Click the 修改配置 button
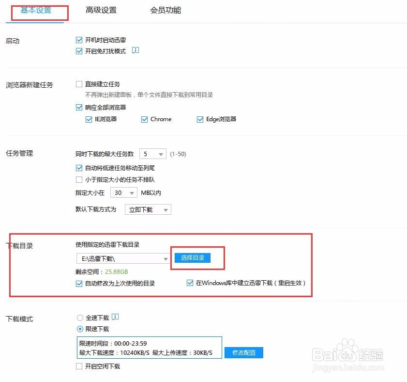Viewport: 407px width, 382px height. pos(243,353)
